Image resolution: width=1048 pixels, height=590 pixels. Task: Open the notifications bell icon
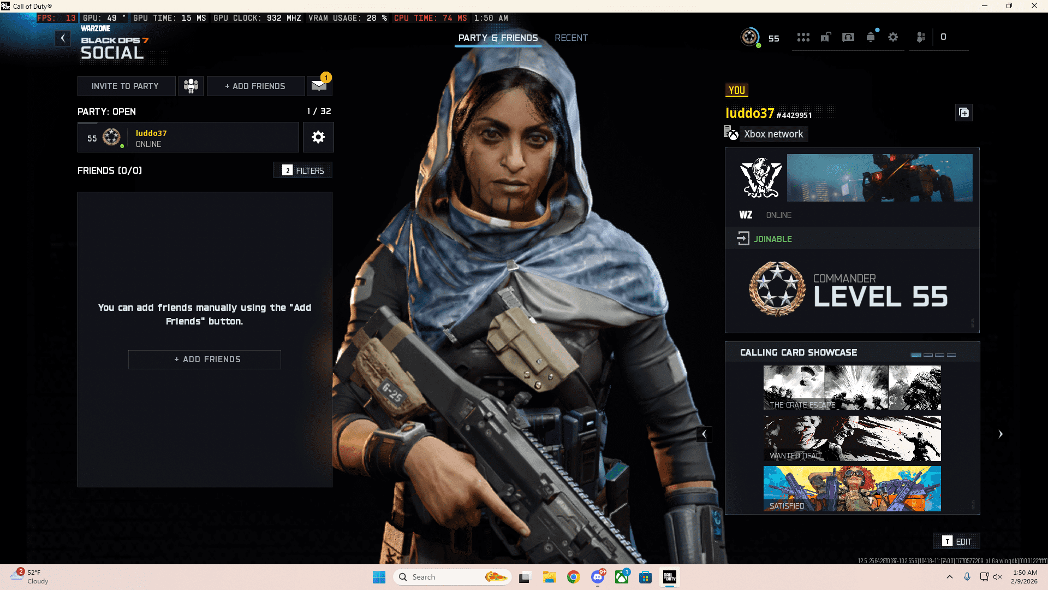pyautogui.click(x=871, y=37)
